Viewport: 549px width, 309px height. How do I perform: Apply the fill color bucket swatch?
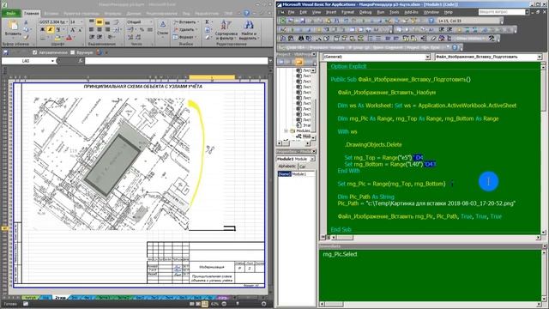pyautogui.click(x=57, y=38)
